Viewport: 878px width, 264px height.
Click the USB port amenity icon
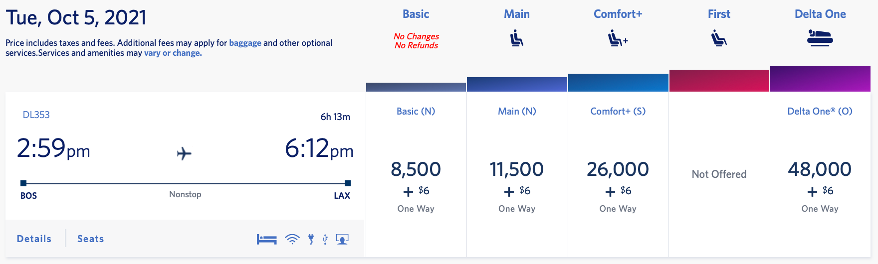click(325, 240)
